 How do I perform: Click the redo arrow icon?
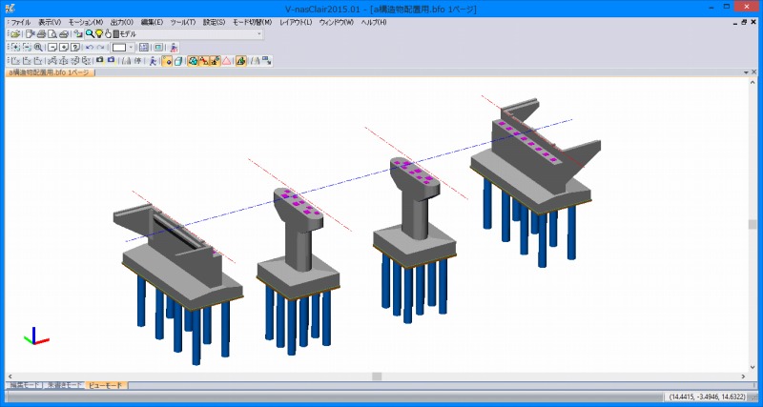tap(101, 47)
